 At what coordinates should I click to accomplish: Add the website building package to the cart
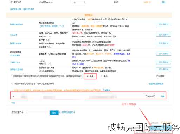point(163,54)
